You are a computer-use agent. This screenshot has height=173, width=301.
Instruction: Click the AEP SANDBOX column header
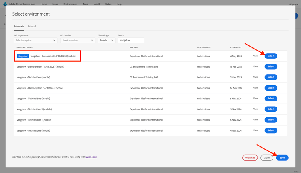coord(204,47)
